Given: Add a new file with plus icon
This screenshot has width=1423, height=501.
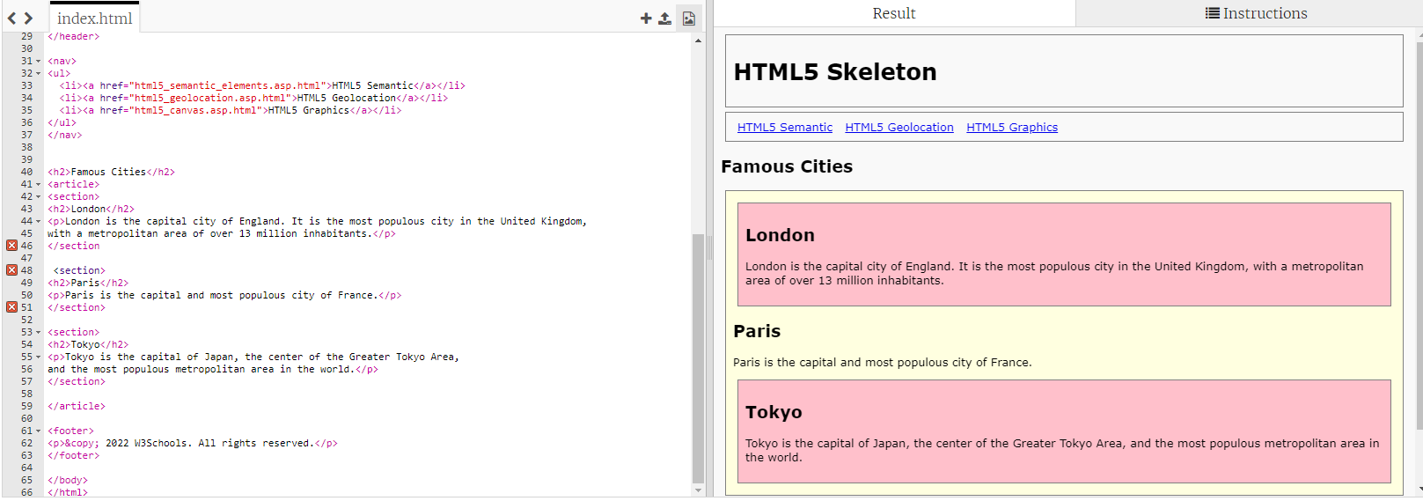Looking at the screenshot, I should [x=646, y=18].
